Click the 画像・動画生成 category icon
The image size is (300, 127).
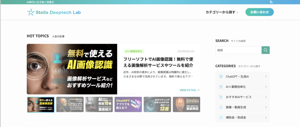(x=221, y=107)
